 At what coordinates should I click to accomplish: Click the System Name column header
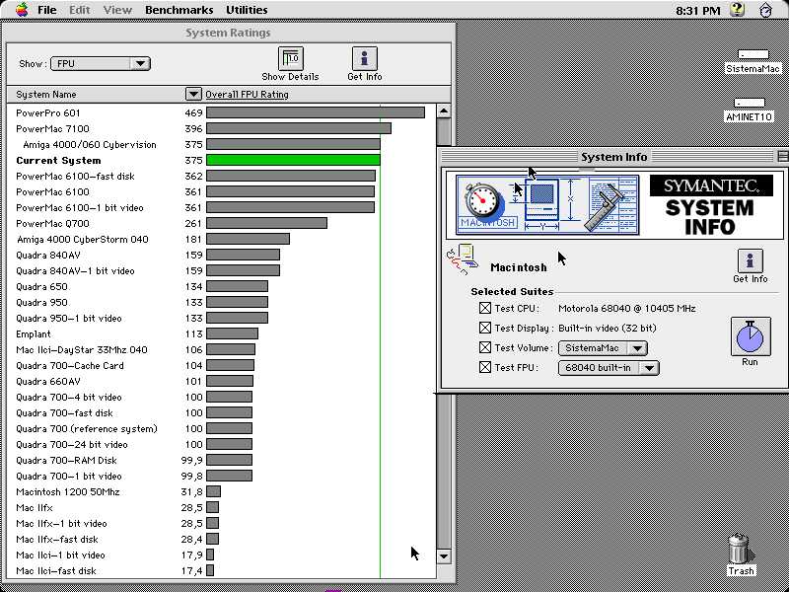tap(46, 95)
